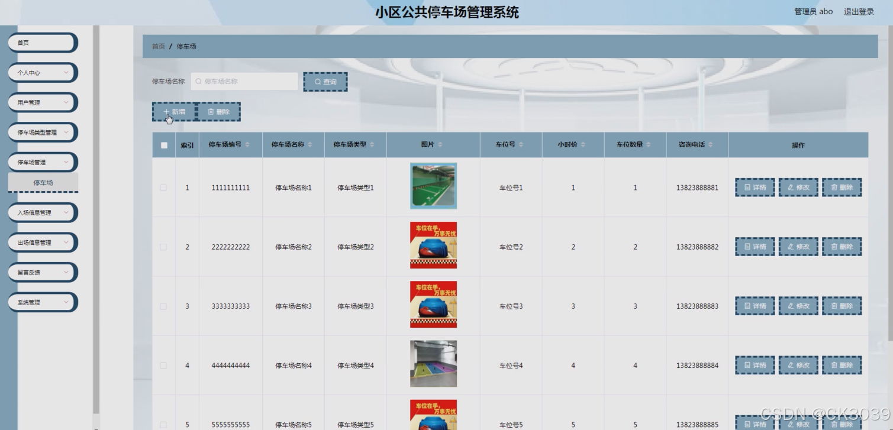893x430 pixels.
Task: Click 详情 for row 1111111111
Action: [x=755, y=187]
